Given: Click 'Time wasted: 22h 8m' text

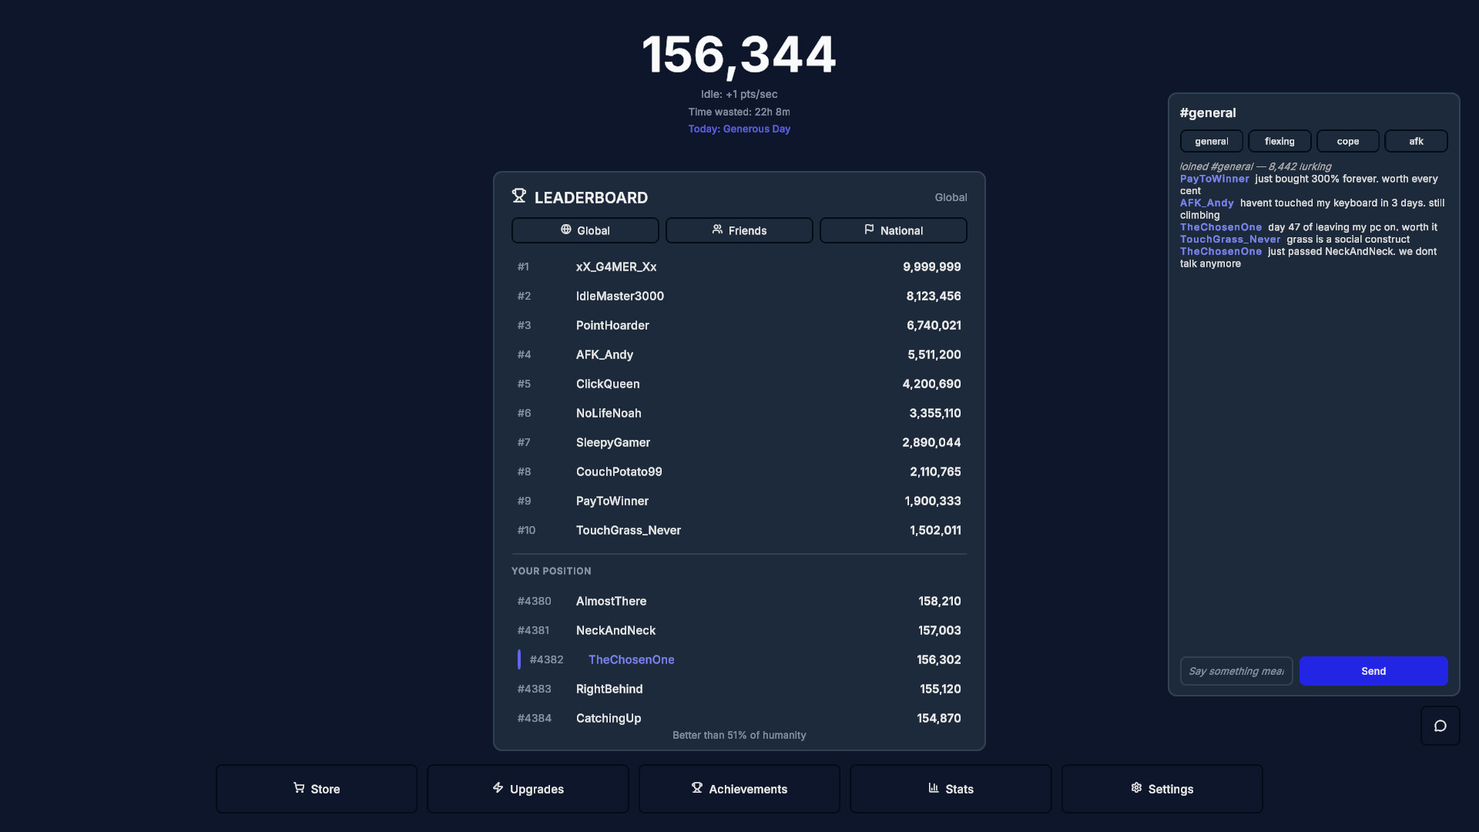Looking at the screenshot, I should click(x=739, y=112).
